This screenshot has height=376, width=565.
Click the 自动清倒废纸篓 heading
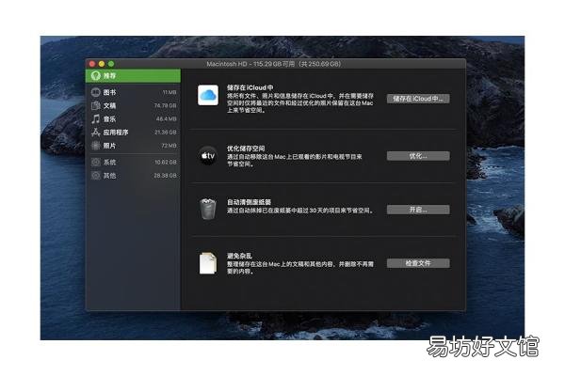249,202
